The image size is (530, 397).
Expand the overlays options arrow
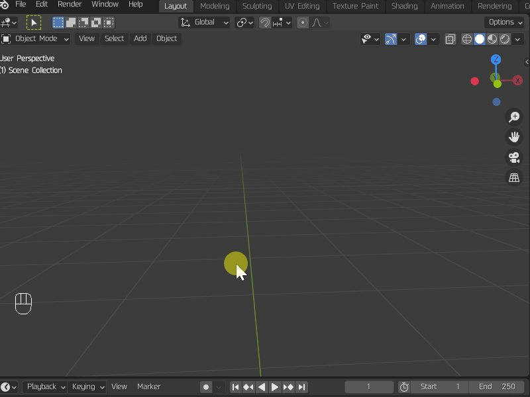433,39
